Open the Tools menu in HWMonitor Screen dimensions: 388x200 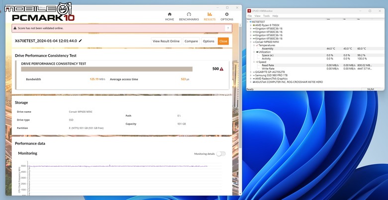[x=266, y=16]
